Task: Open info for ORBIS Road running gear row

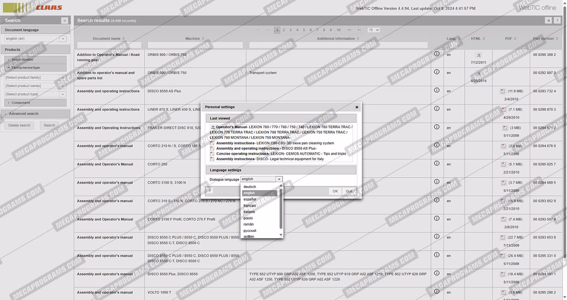Action: (x=437, y=54)
